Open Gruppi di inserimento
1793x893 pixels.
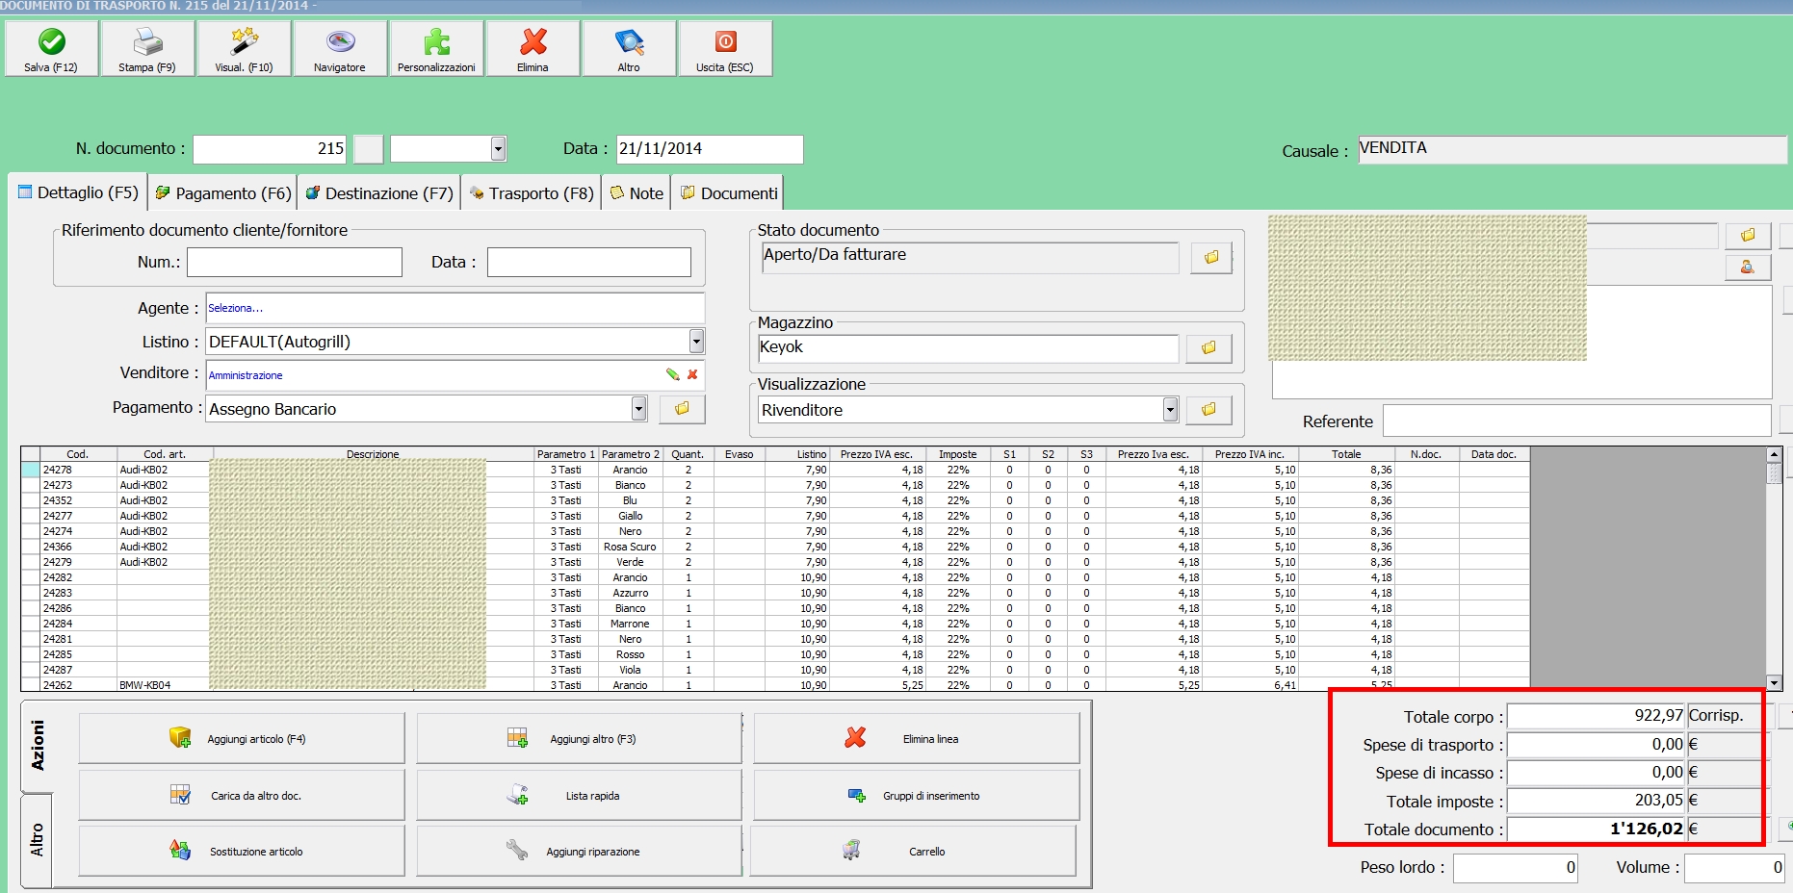[x=917, y=795]
